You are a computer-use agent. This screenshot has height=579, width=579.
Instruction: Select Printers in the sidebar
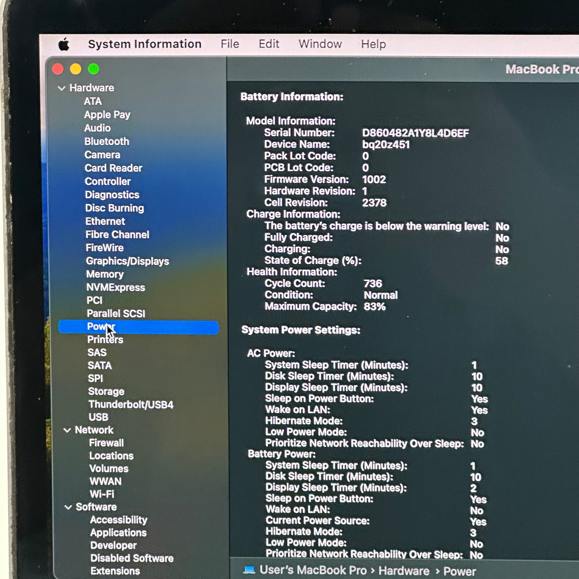(105, 340)
